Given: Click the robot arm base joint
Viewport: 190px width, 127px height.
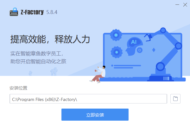Looking at the screenshot, I should 160,67.
